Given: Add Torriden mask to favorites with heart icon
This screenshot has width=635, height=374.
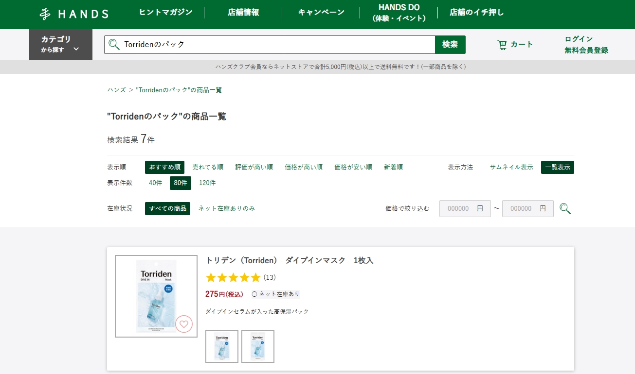Looking at the screenshot, I should coord(184,324).
